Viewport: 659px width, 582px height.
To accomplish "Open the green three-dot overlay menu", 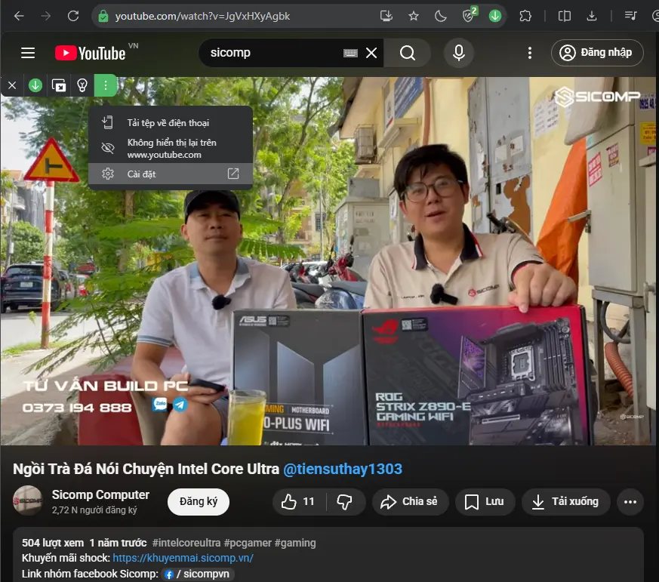I will 106,85.
